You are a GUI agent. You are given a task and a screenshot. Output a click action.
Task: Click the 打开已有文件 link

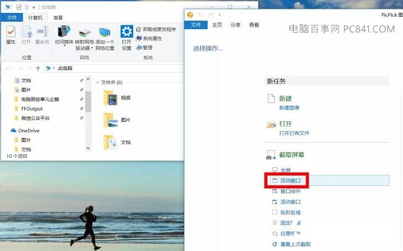point(294,133)
